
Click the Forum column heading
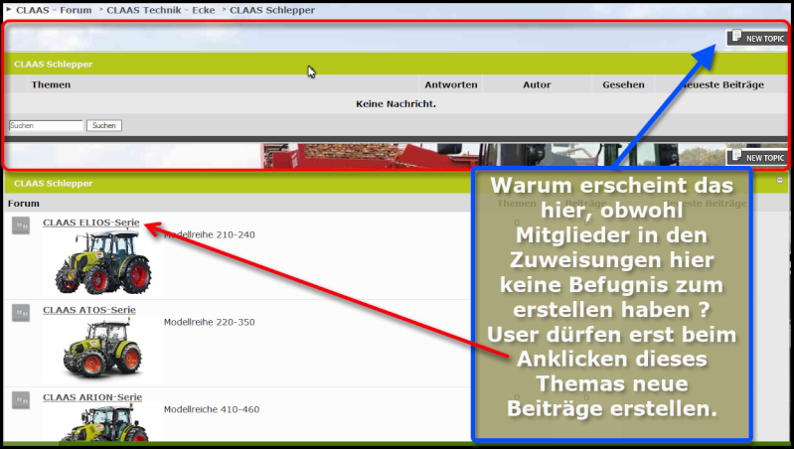tap(23, 204)
